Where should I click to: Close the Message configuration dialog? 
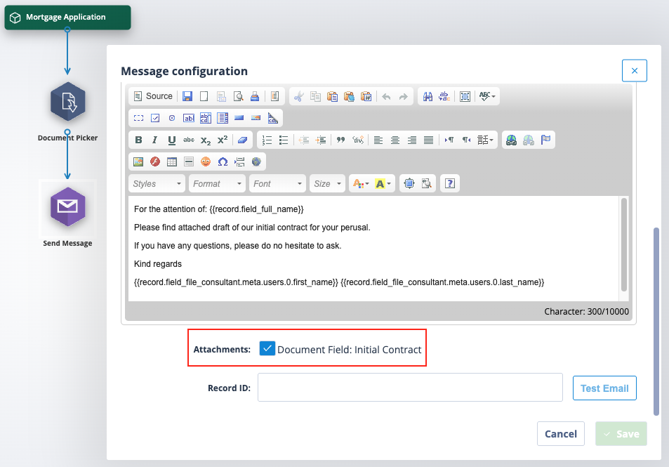tap(635, 70)
